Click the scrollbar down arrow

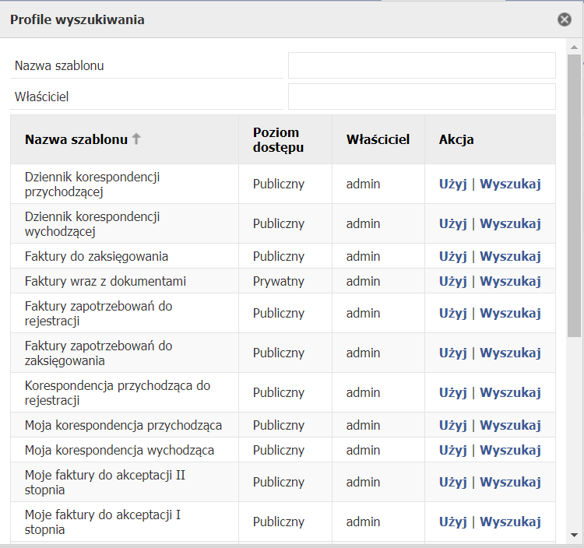(x=574, y=536)
